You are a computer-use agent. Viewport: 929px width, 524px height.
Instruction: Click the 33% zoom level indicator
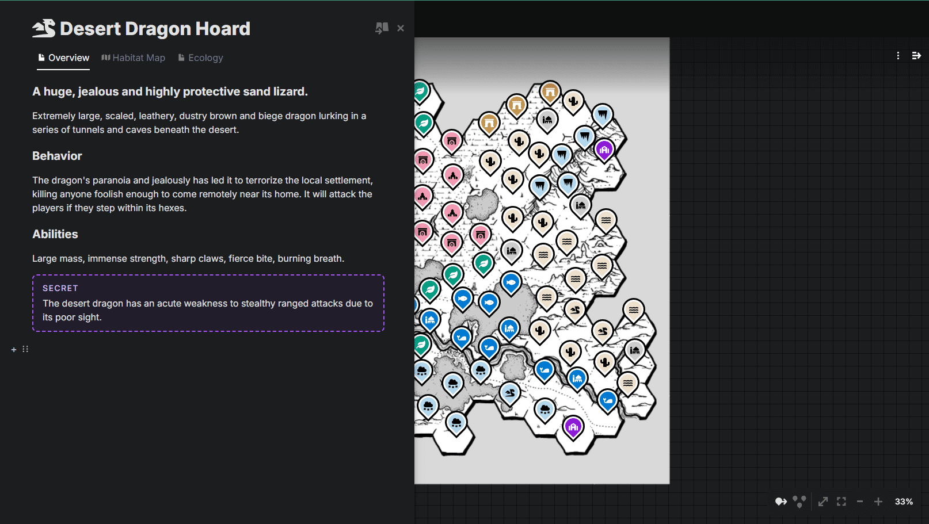(x=904, y=501)
